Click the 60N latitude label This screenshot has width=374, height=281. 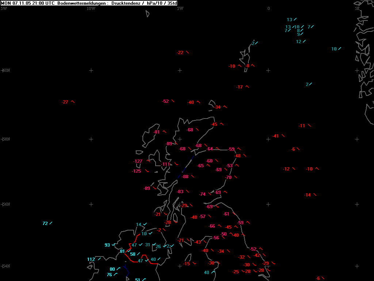(5, 70)
